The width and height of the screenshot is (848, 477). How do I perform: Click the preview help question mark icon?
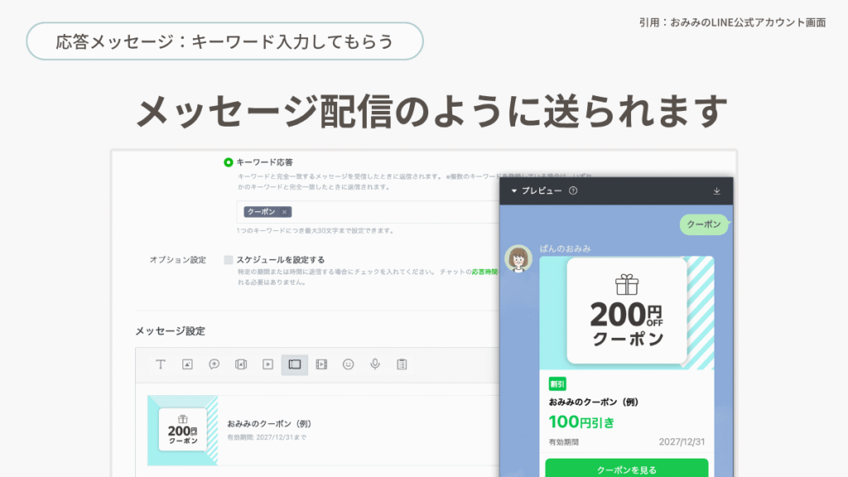pos(573,191)
